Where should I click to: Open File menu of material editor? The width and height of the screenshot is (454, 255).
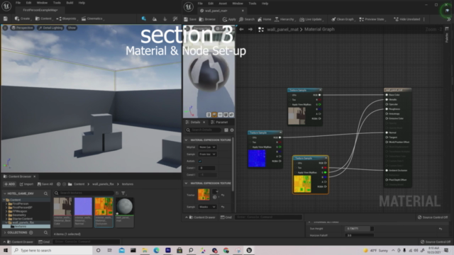(200, 4)
